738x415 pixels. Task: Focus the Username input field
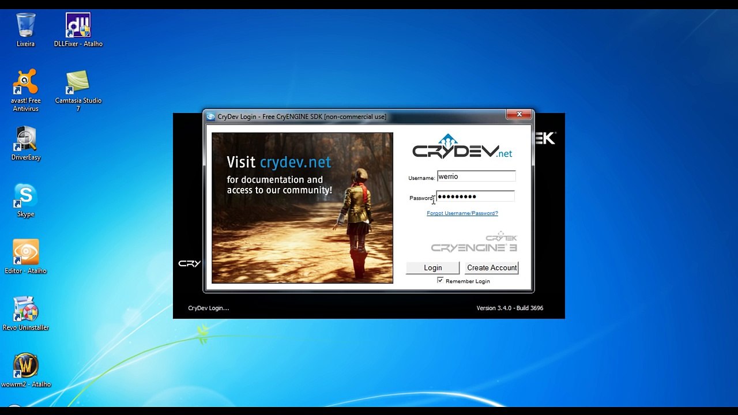tap(476, 176)
